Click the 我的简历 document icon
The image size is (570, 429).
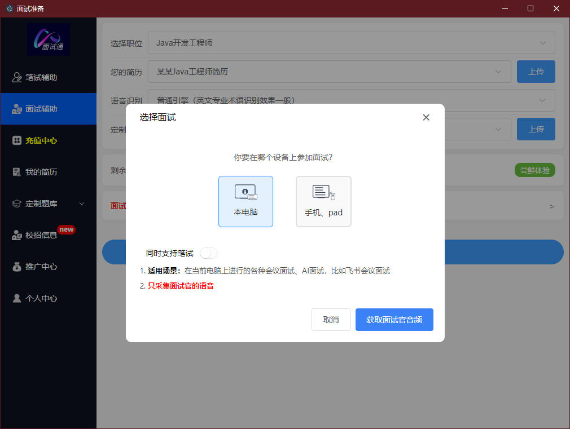pyautogui.click(x=17, y=172)
